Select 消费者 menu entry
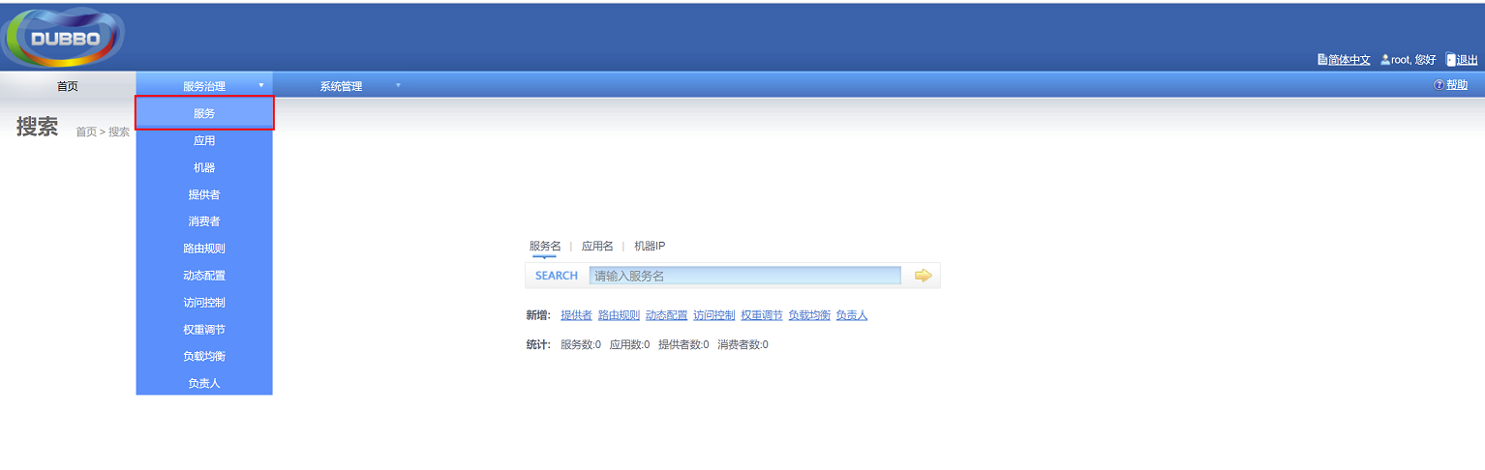1485x470 pixels. tap(204, 221)
